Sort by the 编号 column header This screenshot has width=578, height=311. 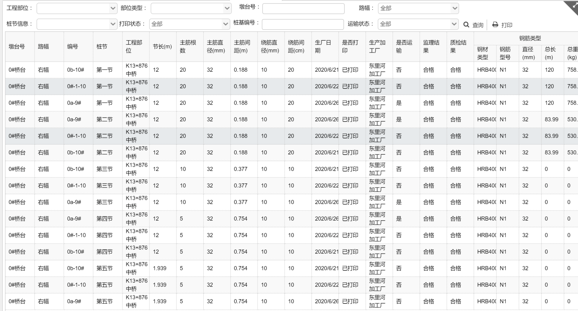coord(73,47)
